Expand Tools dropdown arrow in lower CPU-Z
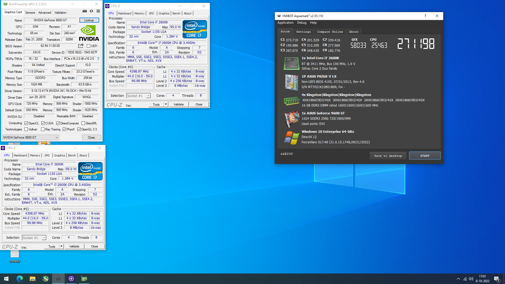This screenshot has height=284, width=505. (61, 246)
